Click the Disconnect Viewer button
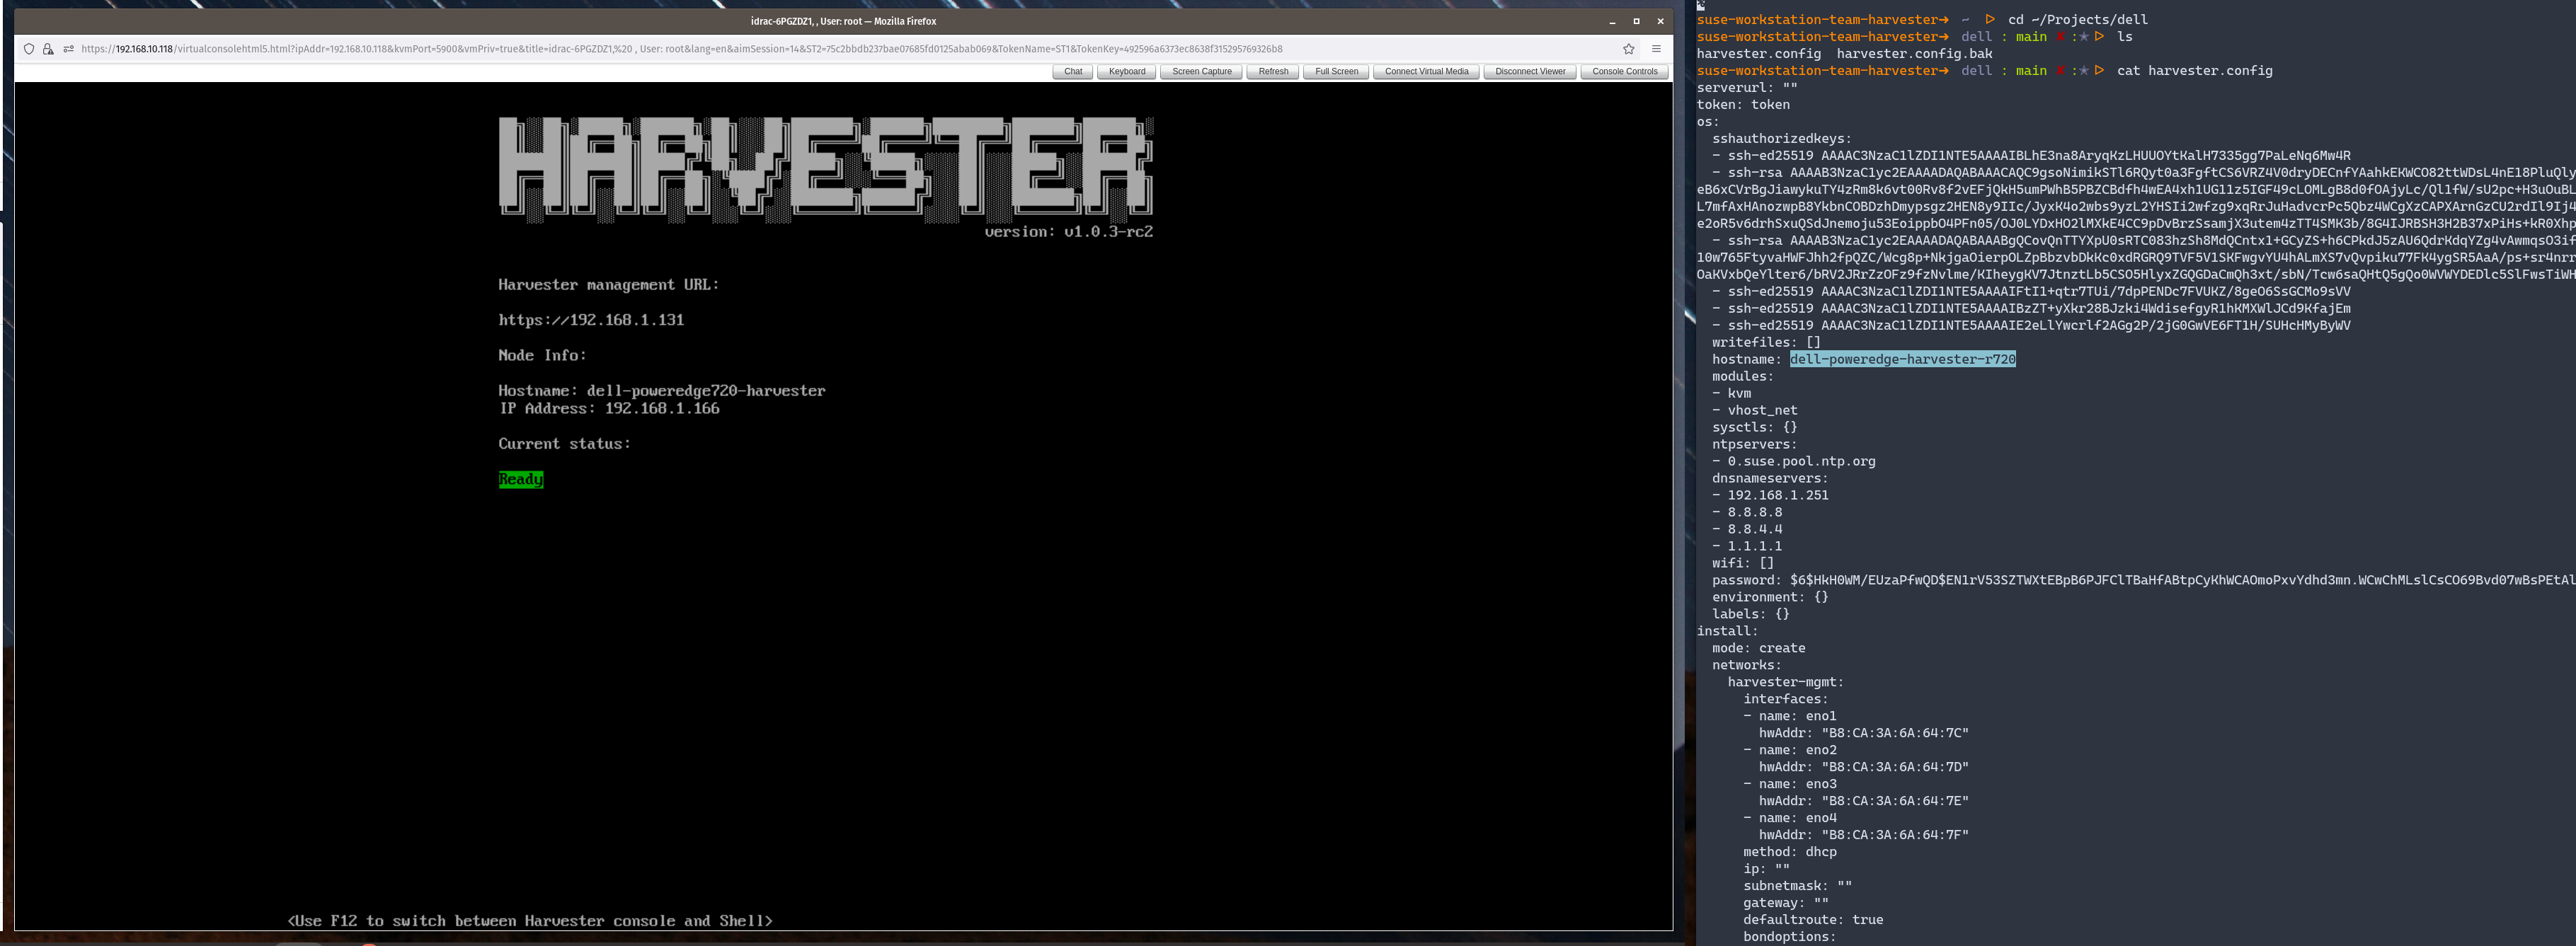Viewport: 2576px width, 946px height. (1529, 72)
